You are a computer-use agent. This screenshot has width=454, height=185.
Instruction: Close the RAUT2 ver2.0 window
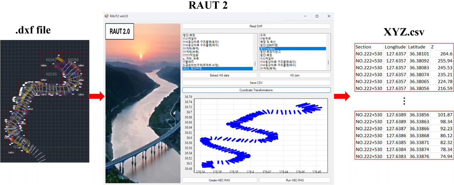point(329,16)
